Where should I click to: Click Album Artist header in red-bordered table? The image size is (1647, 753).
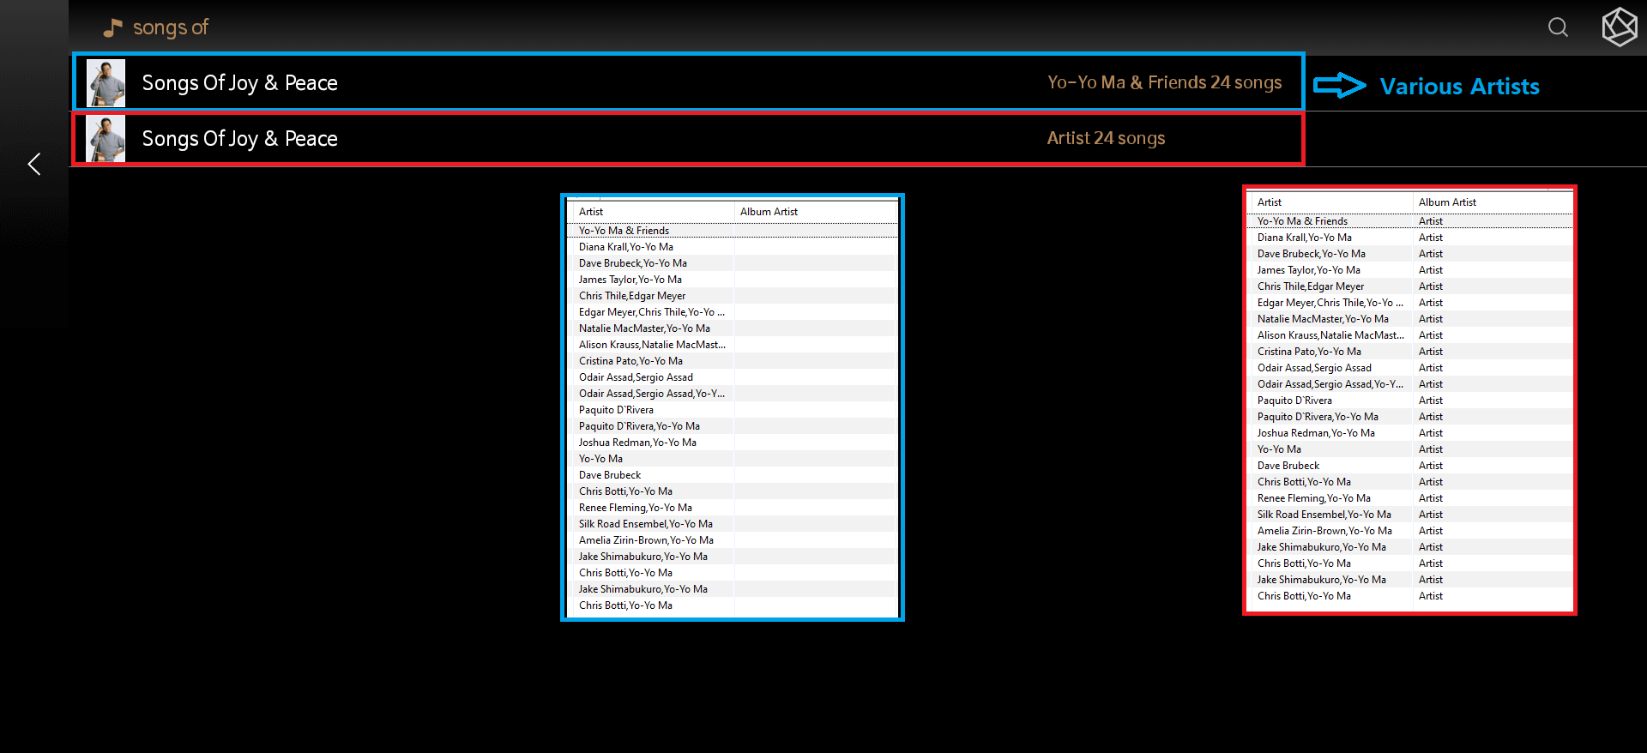[x=1447, y=202]
